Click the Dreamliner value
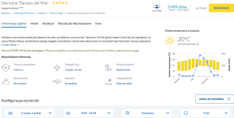 (x=71, y=83)
